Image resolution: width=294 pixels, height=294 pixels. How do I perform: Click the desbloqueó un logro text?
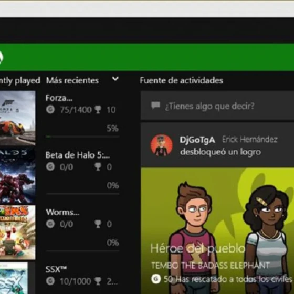pos(220,152)
